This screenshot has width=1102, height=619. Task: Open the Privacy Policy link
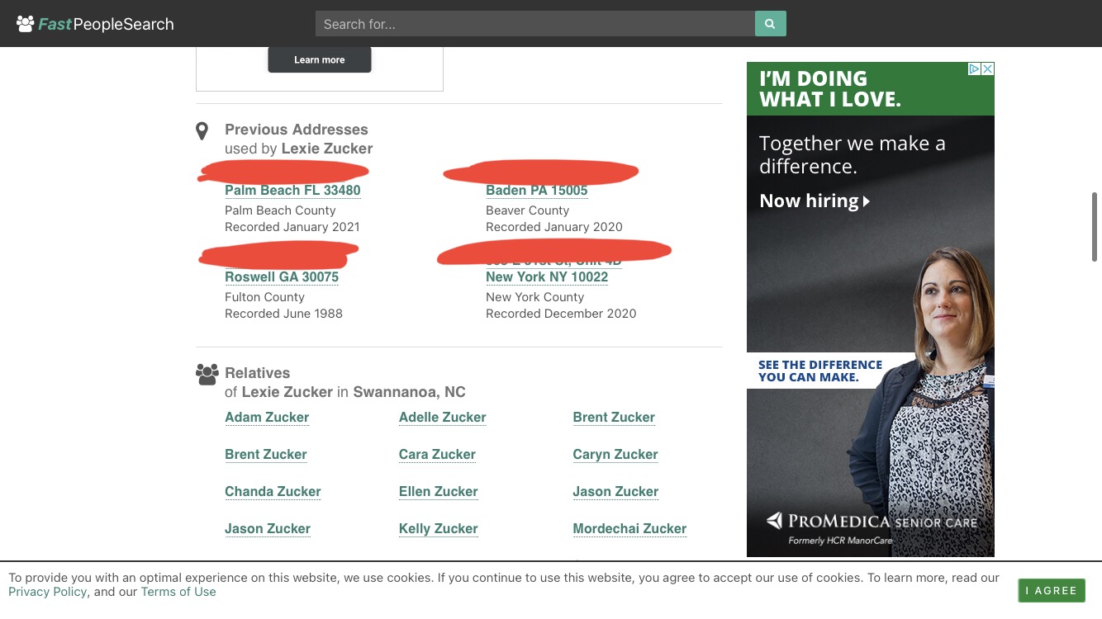47,592
